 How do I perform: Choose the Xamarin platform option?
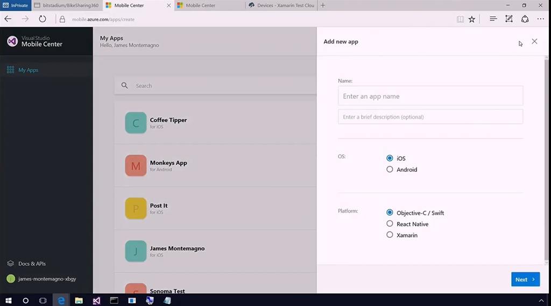coord(390,235)
